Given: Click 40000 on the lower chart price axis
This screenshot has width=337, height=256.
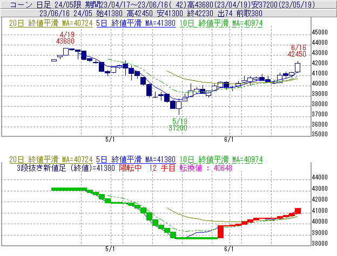Looking at the screenshot, I should [320, 222].
